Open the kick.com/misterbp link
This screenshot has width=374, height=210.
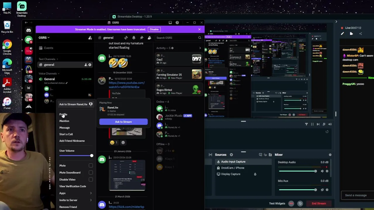(126, 207)
